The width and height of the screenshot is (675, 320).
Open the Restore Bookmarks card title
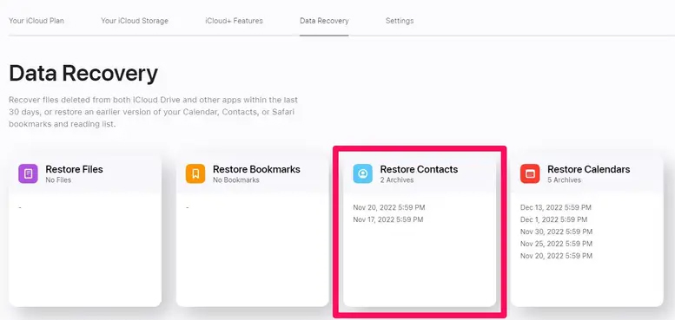coord(256,169)
